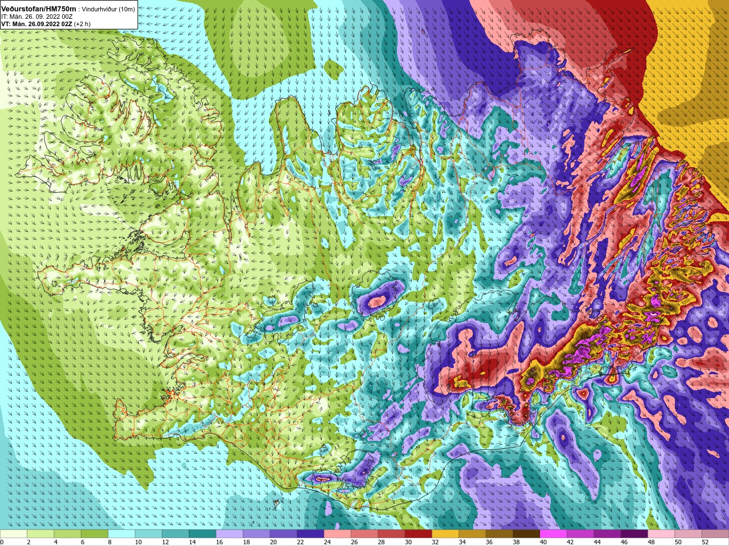Click the legend label '48'
The image size is (729, 546).
pos(651,542)
